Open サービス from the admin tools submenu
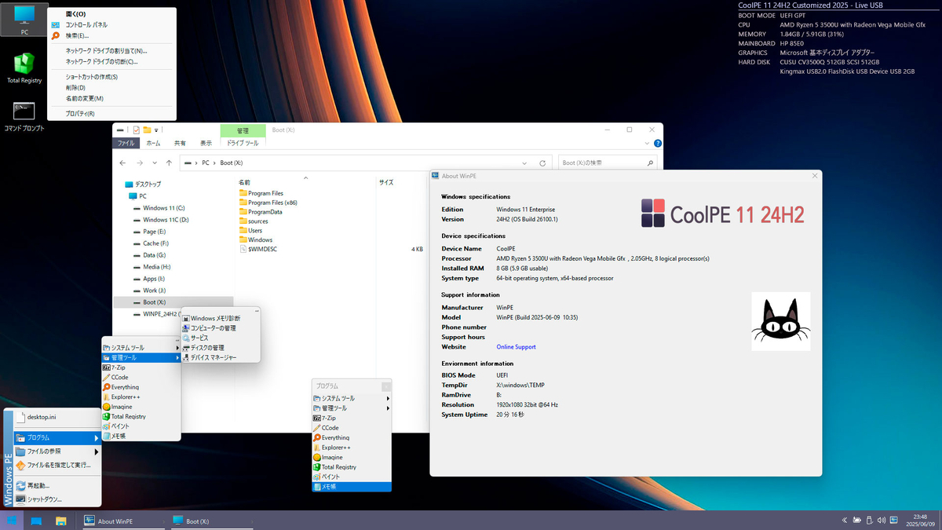 (x=221, y=338)
